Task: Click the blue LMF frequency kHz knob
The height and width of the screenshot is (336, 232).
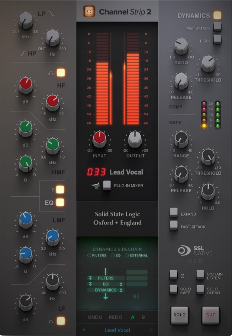Action: pyautogui.click(x=53, y=238)
